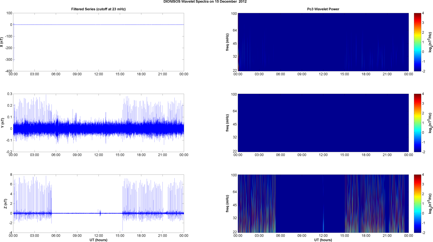The height and width of the screenshot is (242, 433).
Task: Click inside the Z filtered series plot
Action: pyautogui.click(x=99, y=204)
